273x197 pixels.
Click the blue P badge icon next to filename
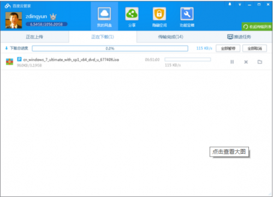click(19, 59)
